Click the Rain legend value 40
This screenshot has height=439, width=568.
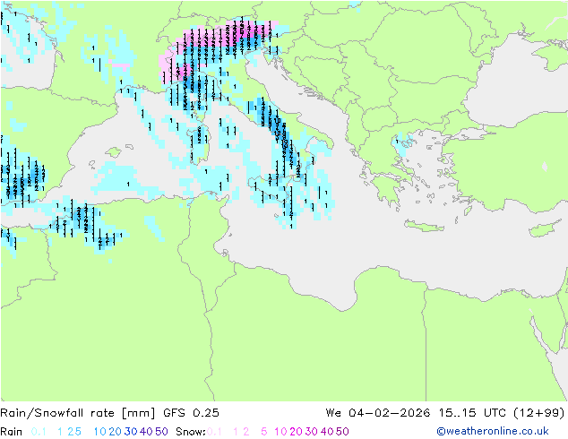coord(146,432)
